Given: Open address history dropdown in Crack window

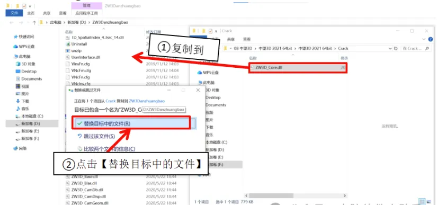Looking at the screenshot, I should pyautogui.click(x=390, y=48).
